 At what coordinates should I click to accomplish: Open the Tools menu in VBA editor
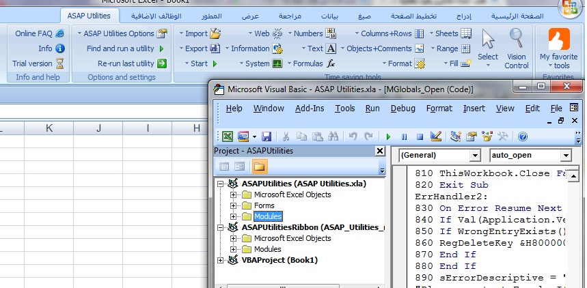345,109
